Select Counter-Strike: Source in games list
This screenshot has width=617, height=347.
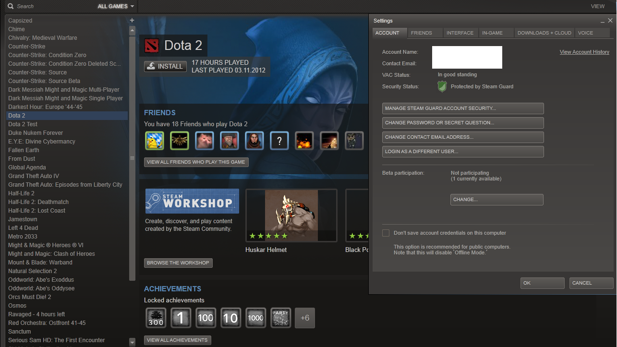[67, 72]
